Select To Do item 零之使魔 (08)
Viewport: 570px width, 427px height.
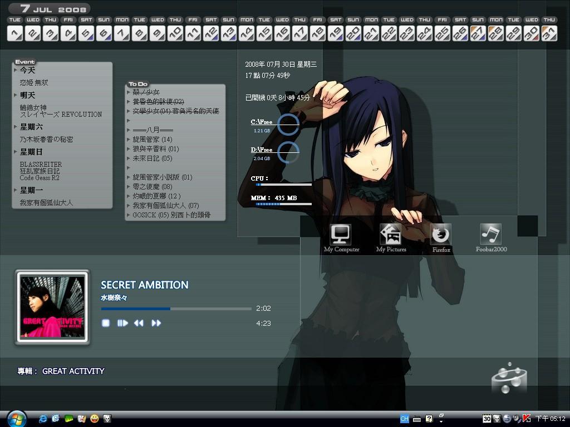pyautogui.click(x=153, y=187)
